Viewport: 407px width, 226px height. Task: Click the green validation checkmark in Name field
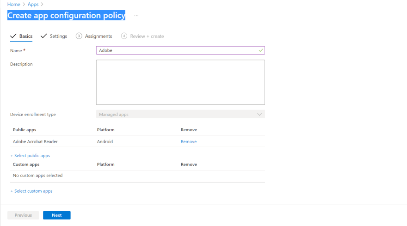(260, 50)
